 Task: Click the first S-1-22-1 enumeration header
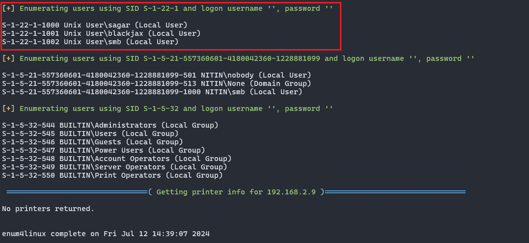(x=167, y=8)
